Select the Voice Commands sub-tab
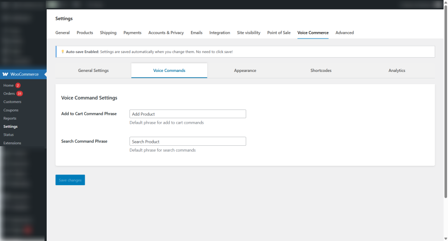This screenshot has height=241, width=448. 169,71
